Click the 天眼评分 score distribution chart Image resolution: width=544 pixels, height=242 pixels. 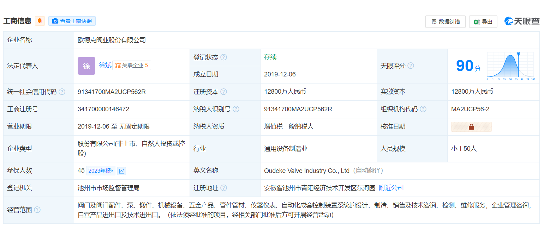pyautogui.click(x=511, y=66)
